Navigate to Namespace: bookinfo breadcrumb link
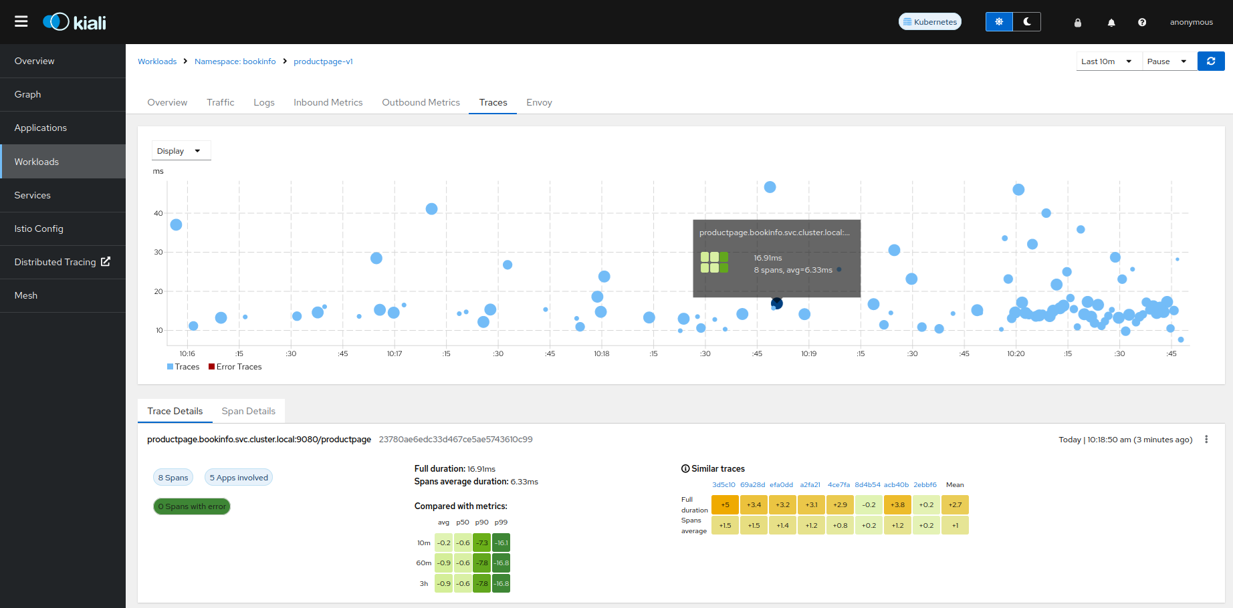The image size is (1233, 608). click(x=235, y=61)
